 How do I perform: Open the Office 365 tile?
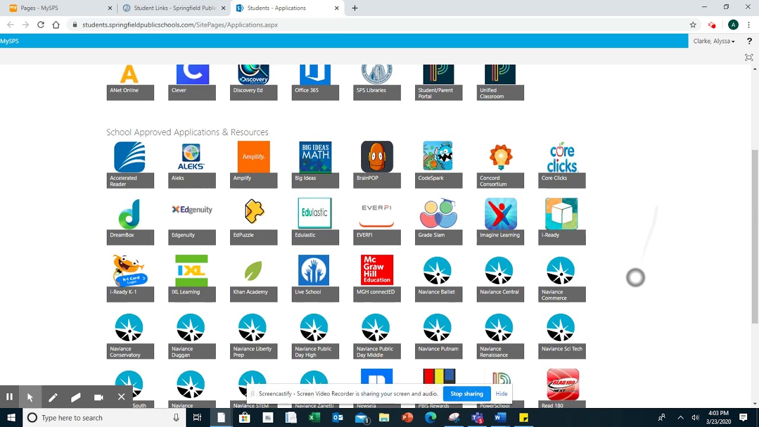pos(315,82)
